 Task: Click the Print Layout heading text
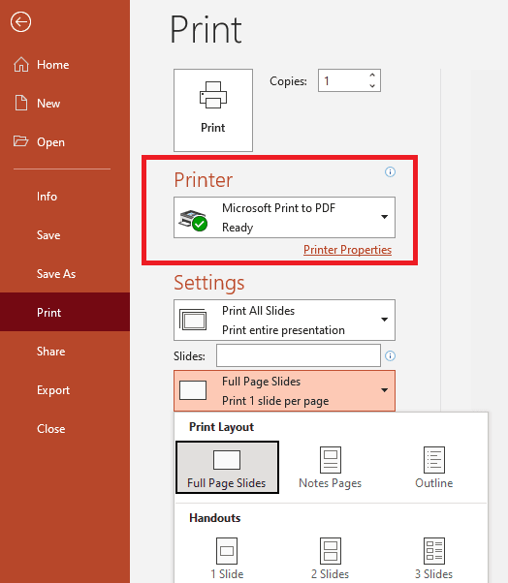pos(221,427)
